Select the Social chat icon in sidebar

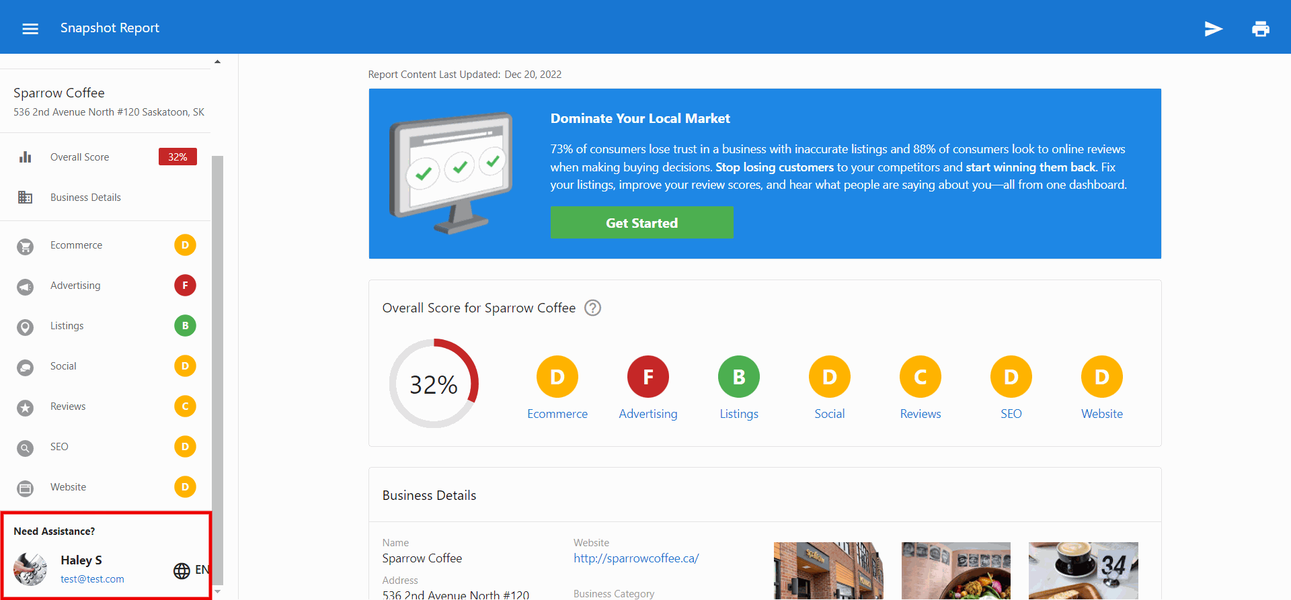pyautogui.click(x=26, y=367)
